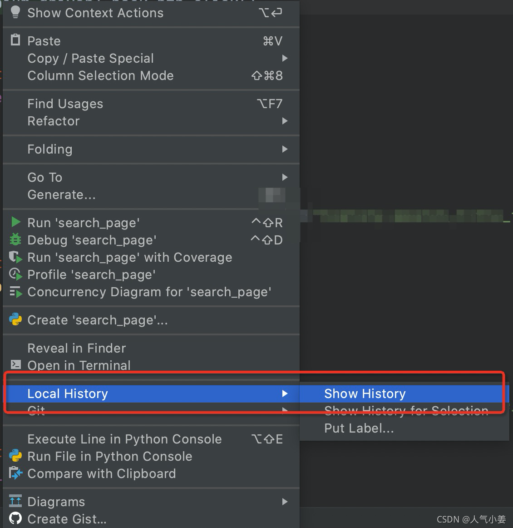Click the Diagrams panel icon
The image size is (513, 528).
point(15,501)
